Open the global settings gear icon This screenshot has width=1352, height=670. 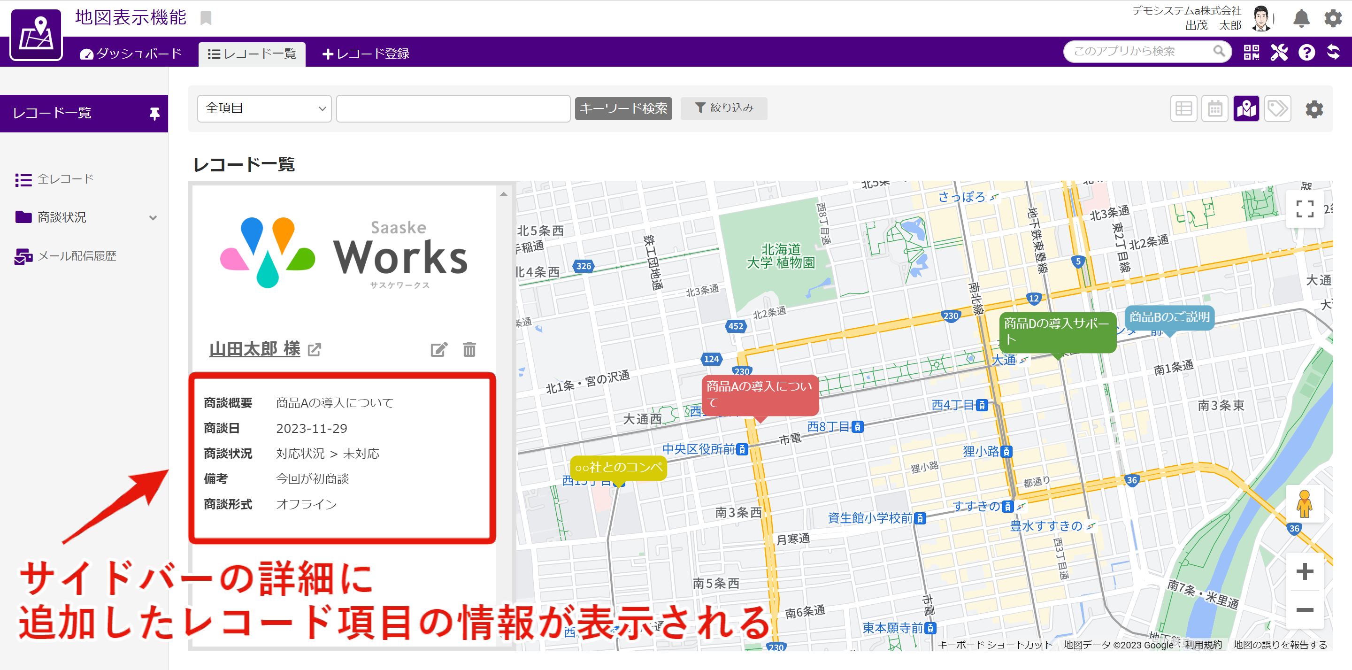point(1333,19)
